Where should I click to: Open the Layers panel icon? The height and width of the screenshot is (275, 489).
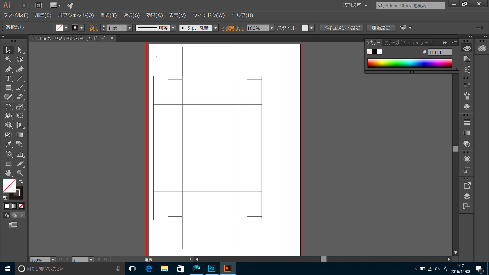[x=467, y=196]
